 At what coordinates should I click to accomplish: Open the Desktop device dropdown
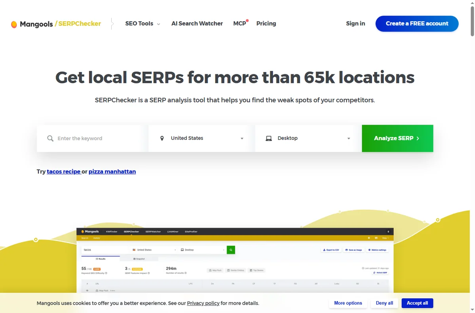pyautogui.click(x=309, y=138)
